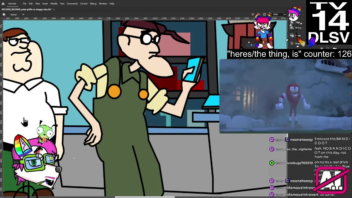Expand the stage zoom dropdown arrow
The height and width of the screenshot is (198, 352).
pyautogui.click(x=285, y=14)
